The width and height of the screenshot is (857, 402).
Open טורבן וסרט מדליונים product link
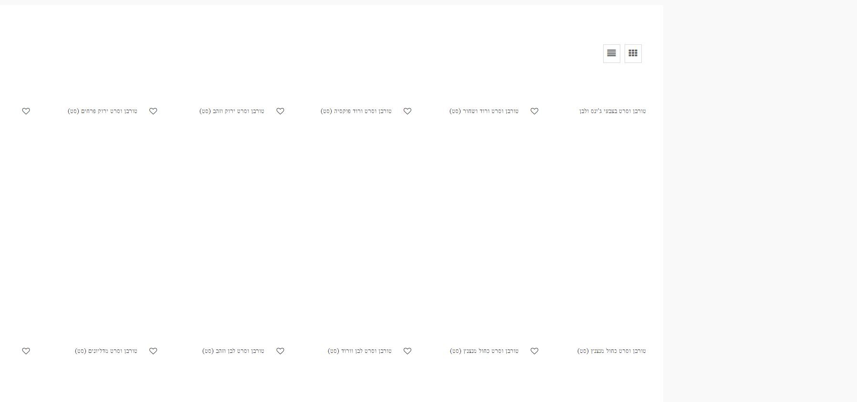click(x=106, y=351)
